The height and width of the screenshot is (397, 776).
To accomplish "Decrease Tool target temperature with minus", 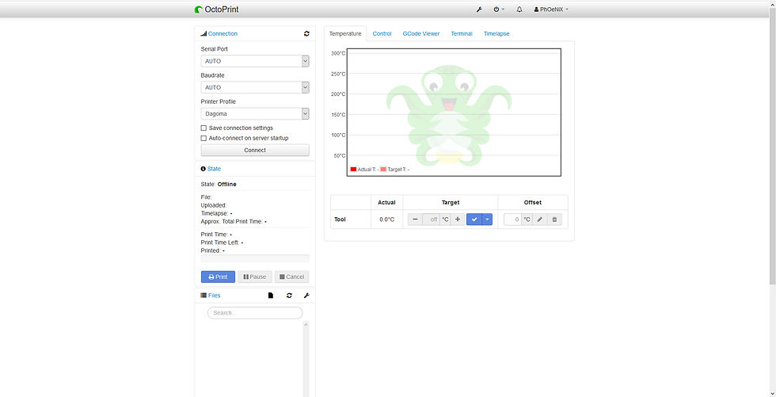I will (x=415, y=219).
